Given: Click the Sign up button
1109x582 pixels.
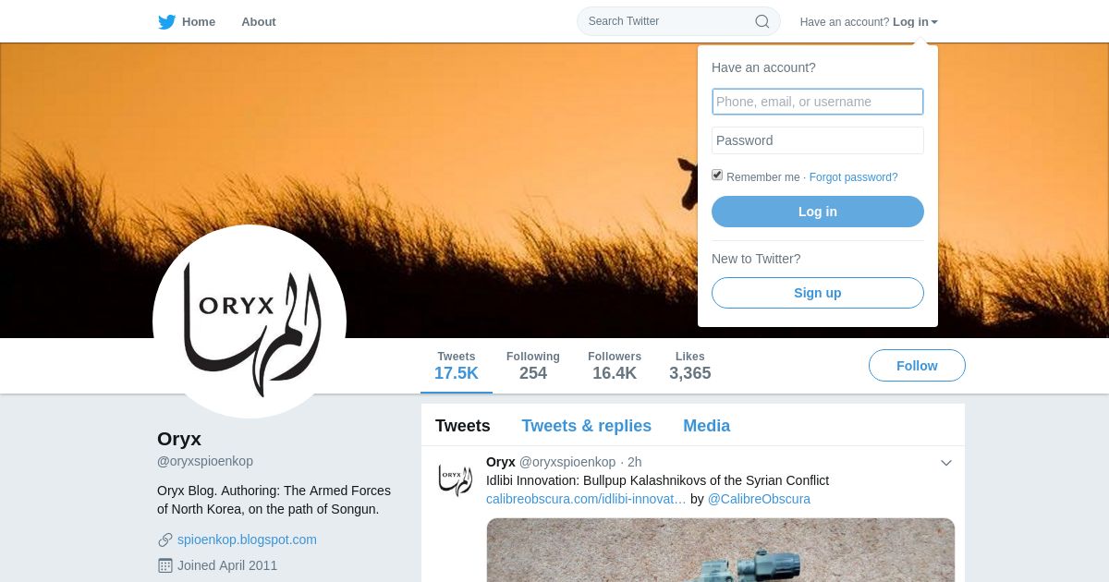Looking at the screenshot, I should 818,293.
